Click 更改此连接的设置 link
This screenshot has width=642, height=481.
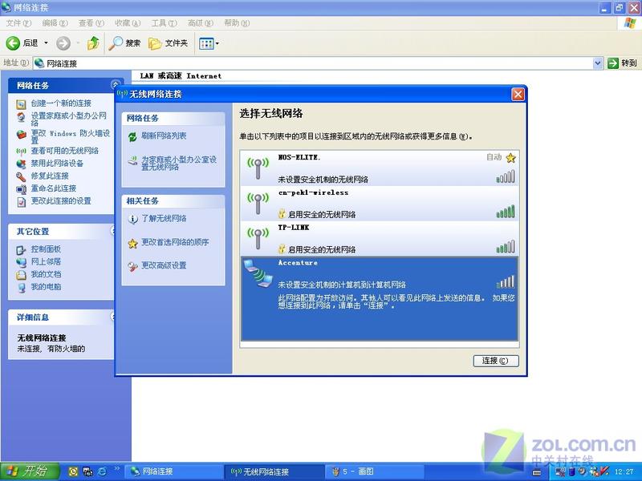click(x=61, y=201)
